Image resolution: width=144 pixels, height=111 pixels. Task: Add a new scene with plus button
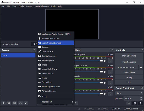3,103
